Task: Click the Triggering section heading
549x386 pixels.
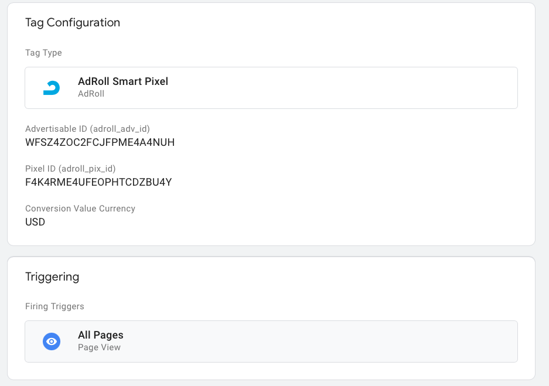Action: [52, 276]
